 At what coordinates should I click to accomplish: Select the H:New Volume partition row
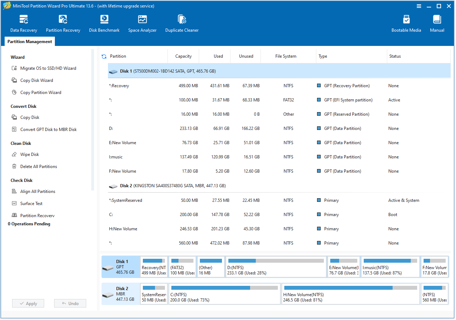click(x=279, y=229)
